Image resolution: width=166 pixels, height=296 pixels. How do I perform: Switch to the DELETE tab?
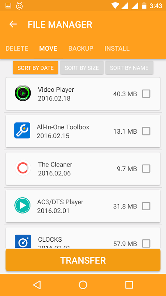click(17, 48)
